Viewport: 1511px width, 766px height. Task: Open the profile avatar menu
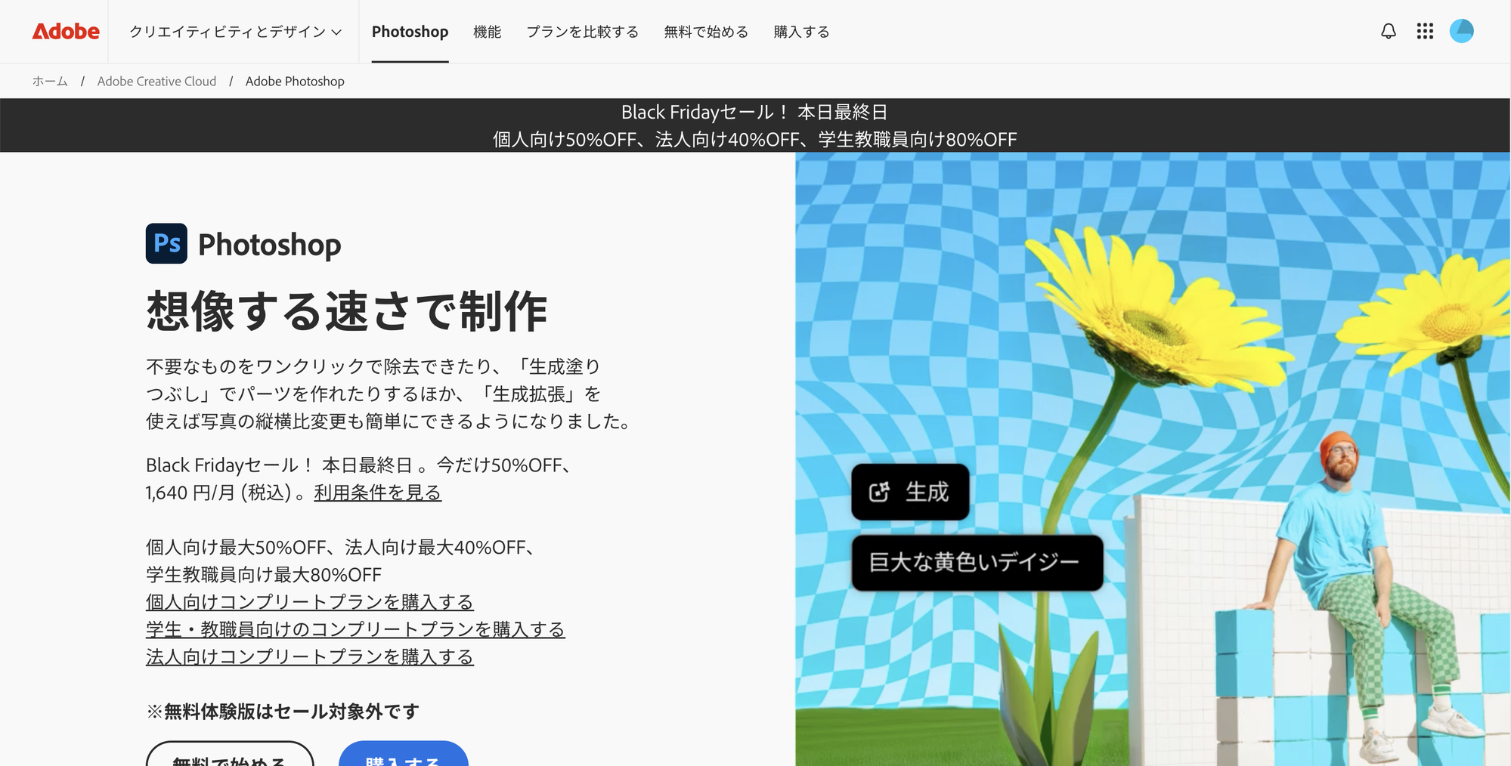tap(1461, 31)
